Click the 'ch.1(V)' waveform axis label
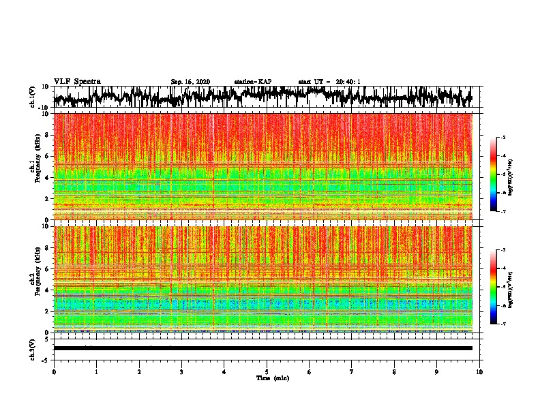This screenshot has height=417, width=540. pyautogui.click(x=33, y=97)
